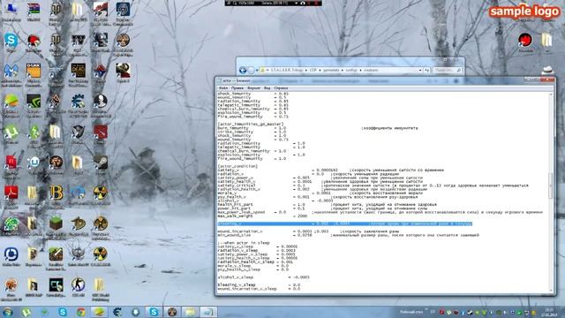Viewport: 565px width, 318px height.
Task: Open the blue bird desktop shortcut
Action: (79, 193)
